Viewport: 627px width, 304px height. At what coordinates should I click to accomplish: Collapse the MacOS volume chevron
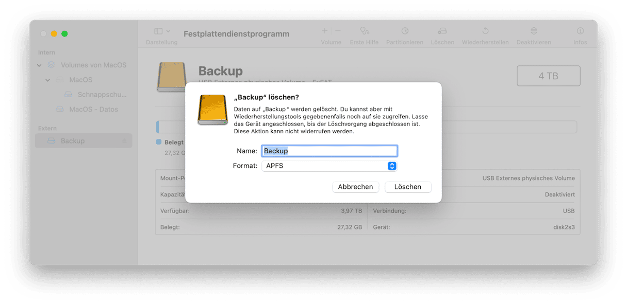[x=48, y=80]
